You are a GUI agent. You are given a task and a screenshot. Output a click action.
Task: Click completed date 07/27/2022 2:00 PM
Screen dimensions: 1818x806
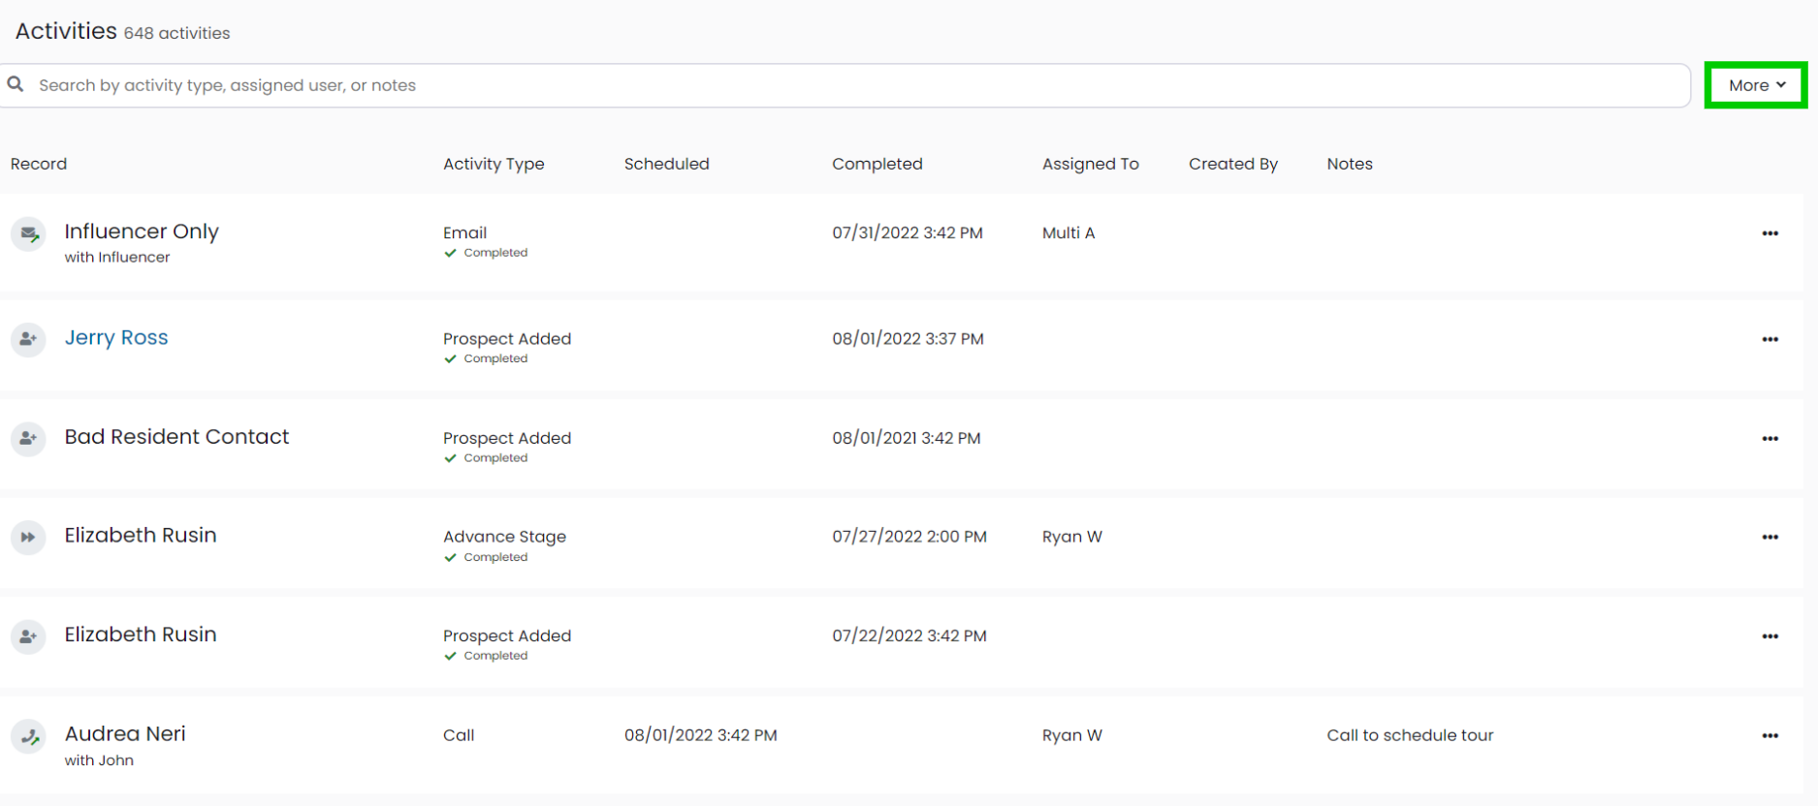tap(909, 537)
